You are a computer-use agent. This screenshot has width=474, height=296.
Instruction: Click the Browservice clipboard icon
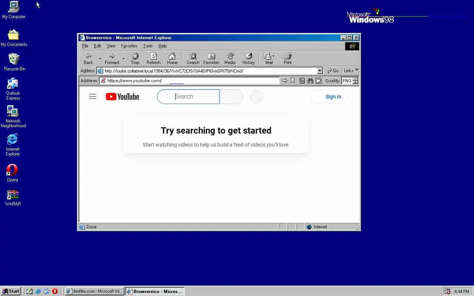point(318,81)
